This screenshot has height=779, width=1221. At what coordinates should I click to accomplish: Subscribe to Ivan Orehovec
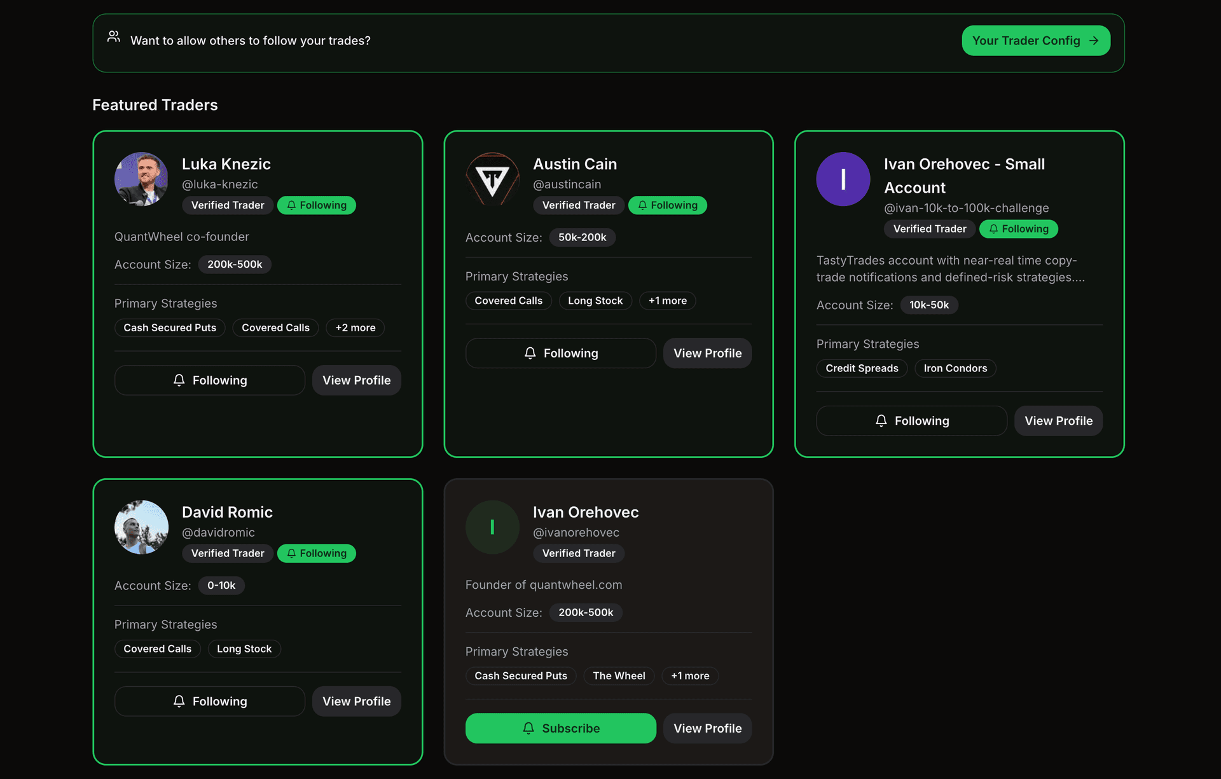point(560,728)
